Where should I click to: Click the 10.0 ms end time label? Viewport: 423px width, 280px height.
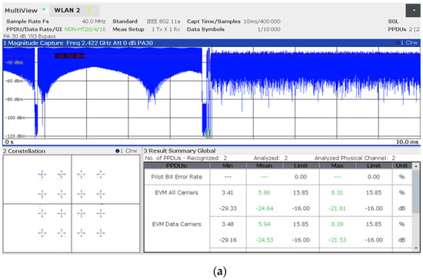[407, 142]
